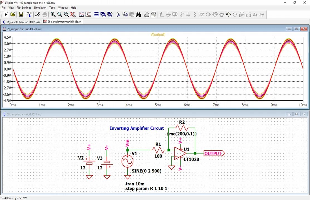Click the Mirror component icon
Image resolution: width=310 pixels, height=200 pixels.
(248, 14)
